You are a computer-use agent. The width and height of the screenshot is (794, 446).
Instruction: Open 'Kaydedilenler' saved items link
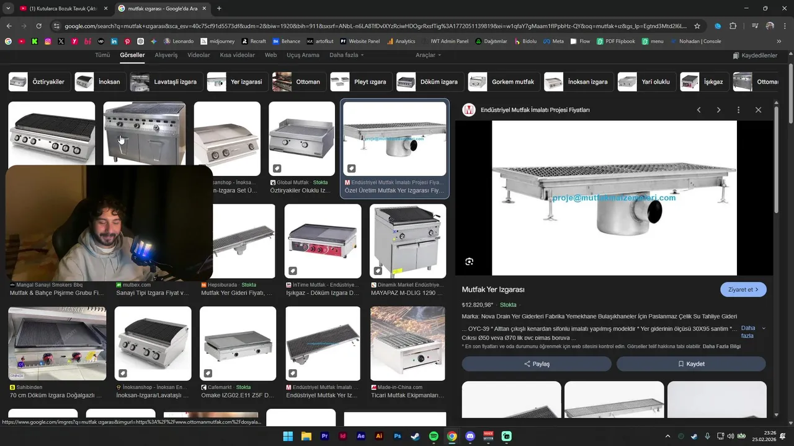pos(754,55)
